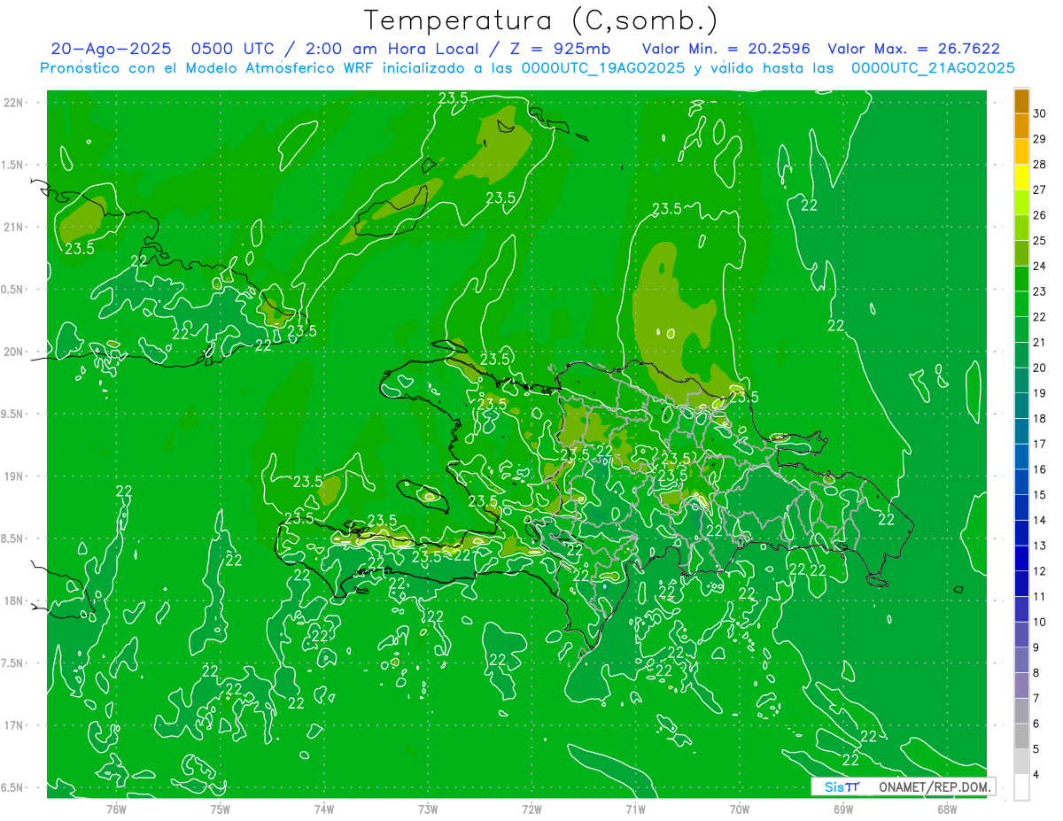Click the '68W' longitude axis label

pyautogui.click(x=947, y=810)
